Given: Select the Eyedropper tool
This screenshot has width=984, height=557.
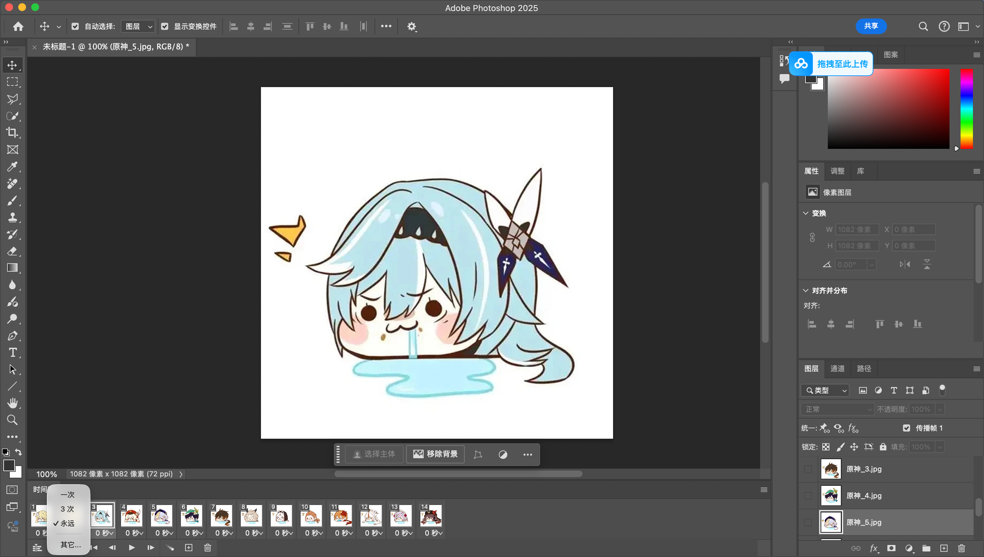Looking at the screenshot, I should pyautogui.click(x=12, y=166).
